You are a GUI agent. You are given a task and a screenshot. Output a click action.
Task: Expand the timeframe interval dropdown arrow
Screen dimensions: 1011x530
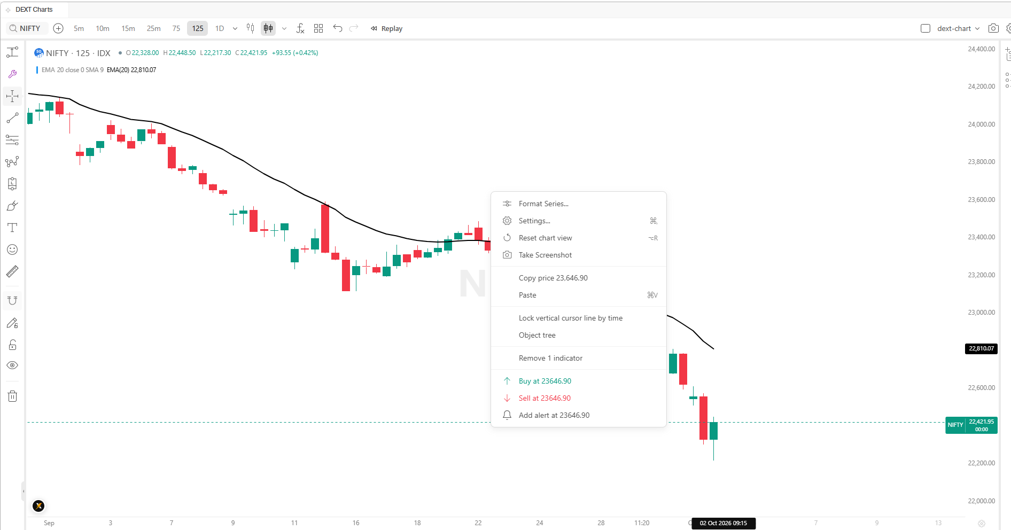coord(235,28)
